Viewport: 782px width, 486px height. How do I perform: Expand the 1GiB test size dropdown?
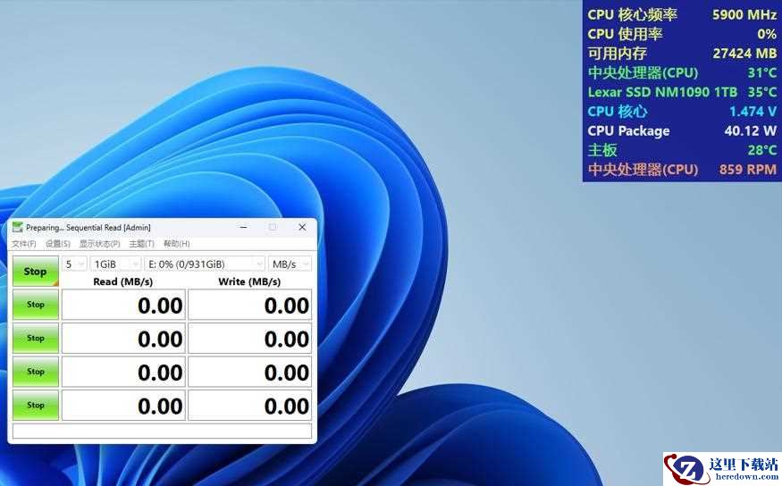(115, 264)
